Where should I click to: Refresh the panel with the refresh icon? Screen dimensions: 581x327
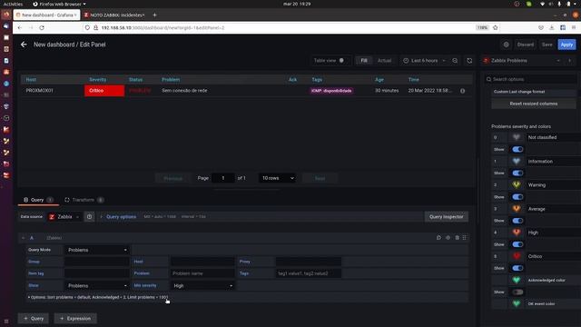pos(469,61)
